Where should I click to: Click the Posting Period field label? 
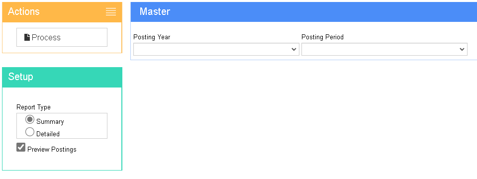322,37
